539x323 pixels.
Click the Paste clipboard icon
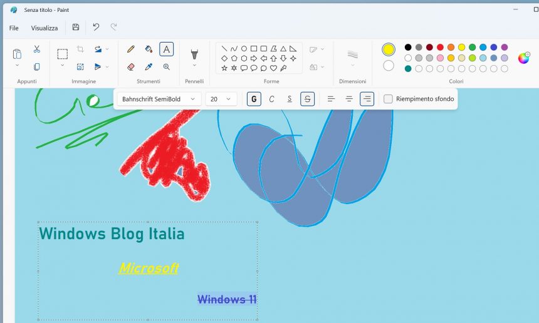point(17,54)
